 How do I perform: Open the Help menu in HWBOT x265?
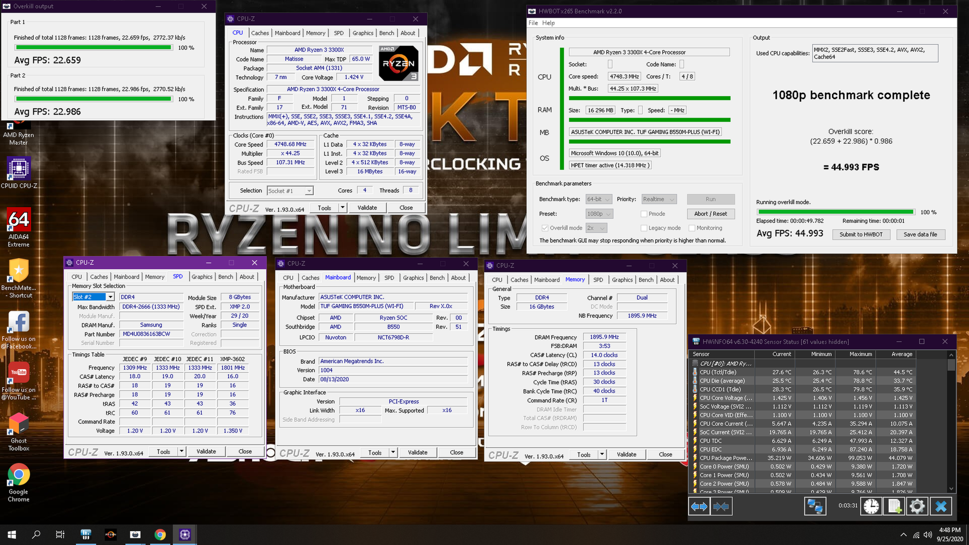(x=549, y=23)
